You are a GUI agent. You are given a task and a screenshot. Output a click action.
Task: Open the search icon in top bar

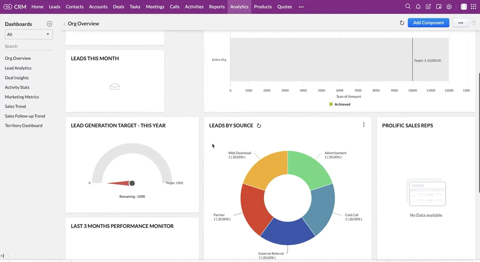coord(408,6)
